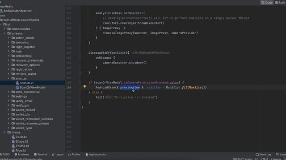286x160 pixels.
Task: Open the Profiler tool window
Action: click(x=74, y=155)
